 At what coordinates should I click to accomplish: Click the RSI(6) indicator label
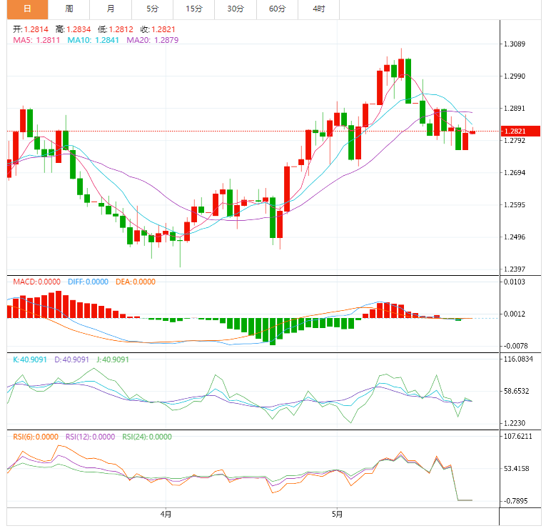pos(36,437)
